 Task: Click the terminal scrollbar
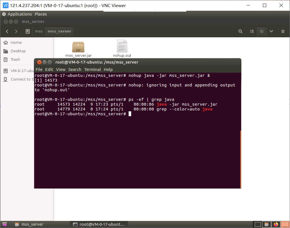click(241, 159)
